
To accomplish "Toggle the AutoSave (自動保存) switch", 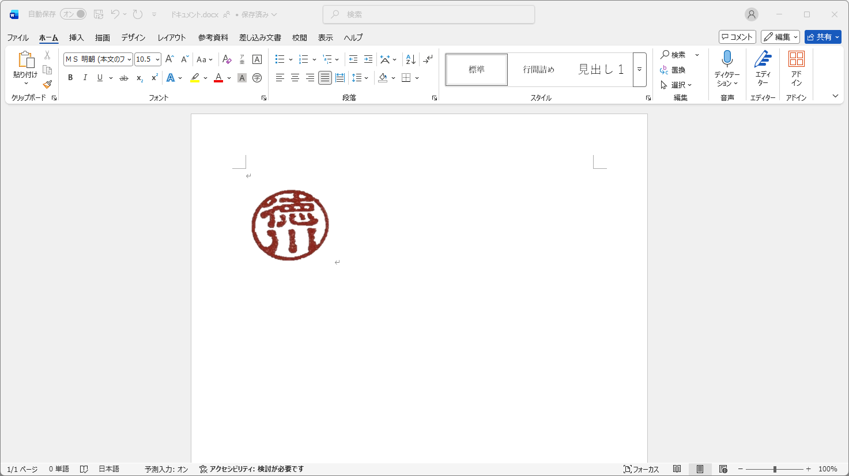I will pos(73,14).
